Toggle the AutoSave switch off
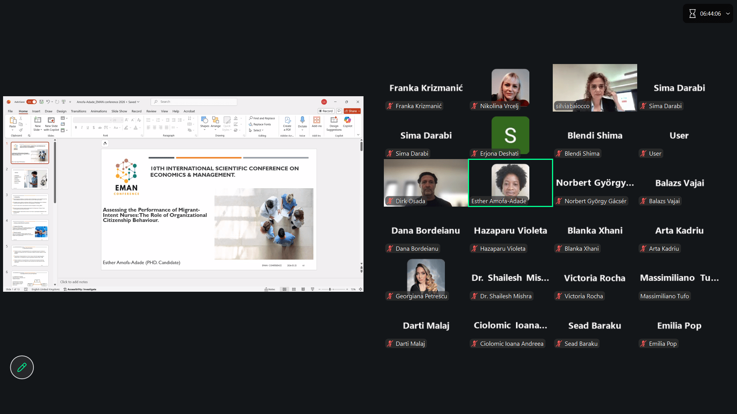Image resolution: width=737 pixels, height=414 pixels. tap(32, 102)
